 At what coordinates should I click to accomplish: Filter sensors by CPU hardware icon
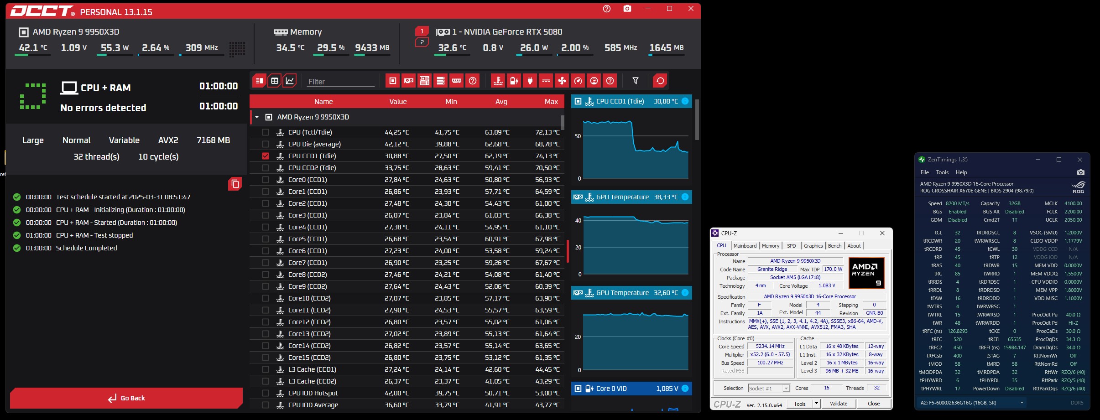click(392, 81)
